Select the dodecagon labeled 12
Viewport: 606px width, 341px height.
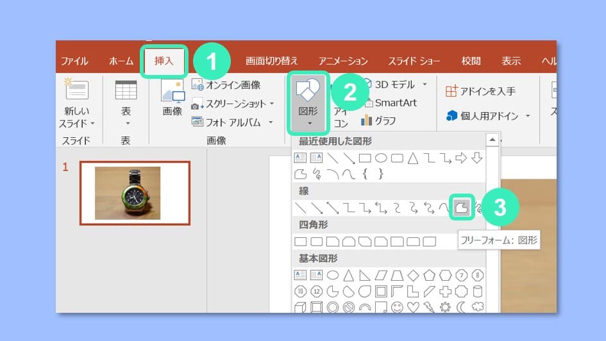click(317, 291)
